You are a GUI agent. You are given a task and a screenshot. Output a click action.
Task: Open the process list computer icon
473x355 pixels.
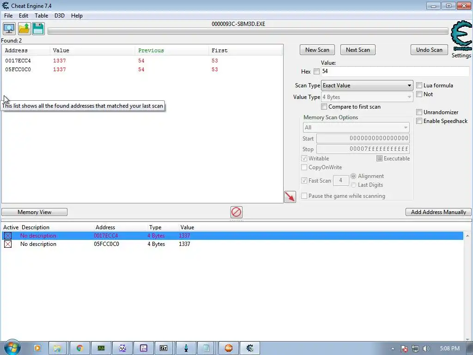(9, 29)
